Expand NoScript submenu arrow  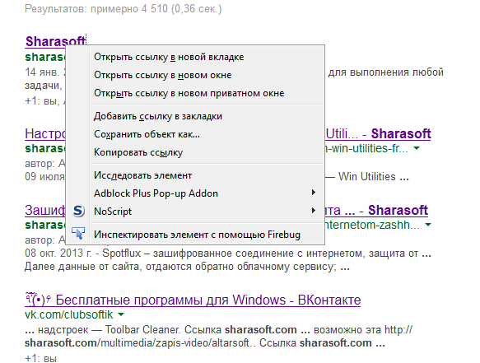(313, 210)
